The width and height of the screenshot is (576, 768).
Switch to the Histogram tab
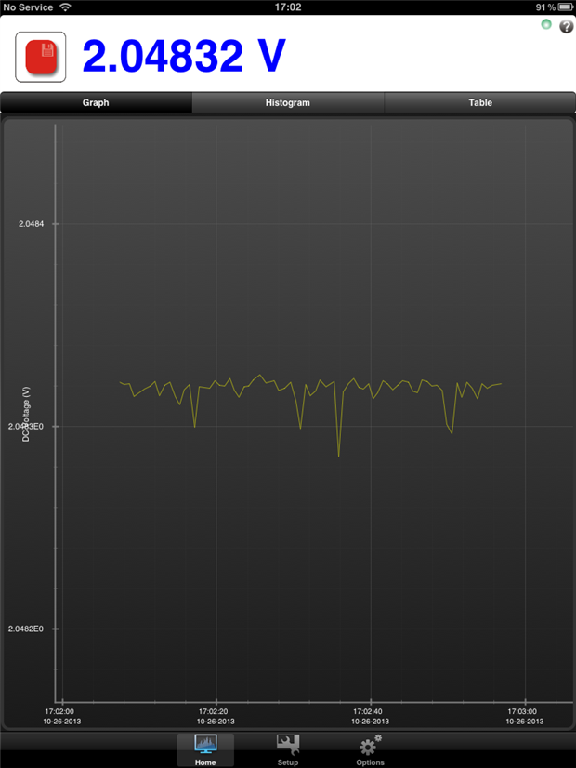[288, 103]
